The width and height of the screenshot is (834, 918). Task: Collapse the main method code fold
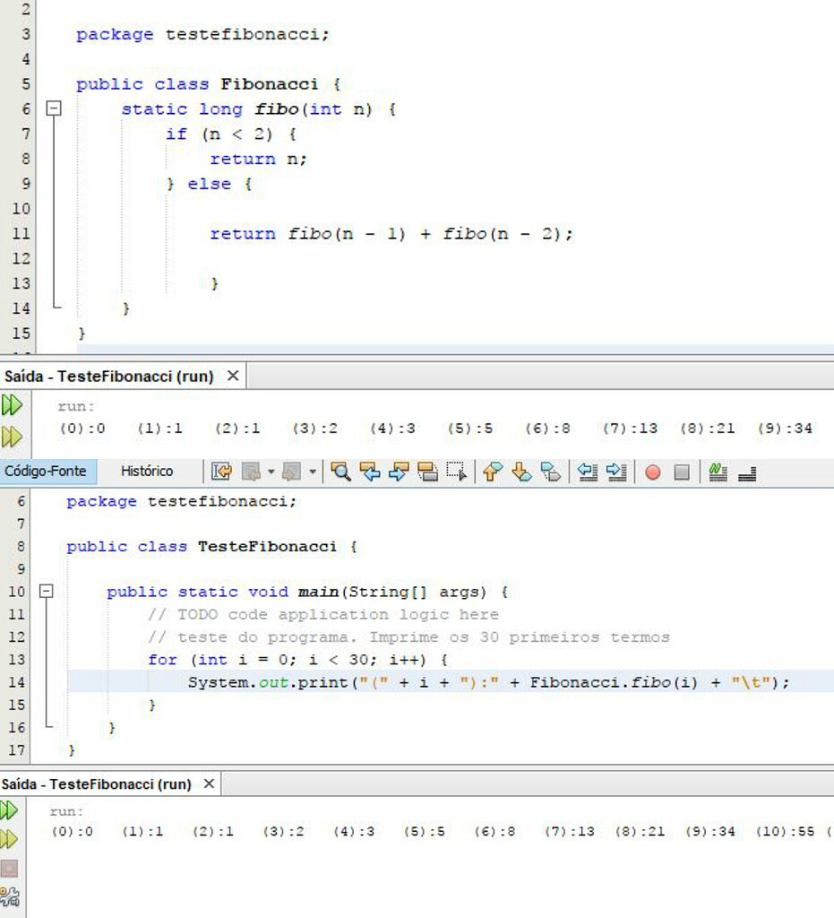tap(47, 592)
